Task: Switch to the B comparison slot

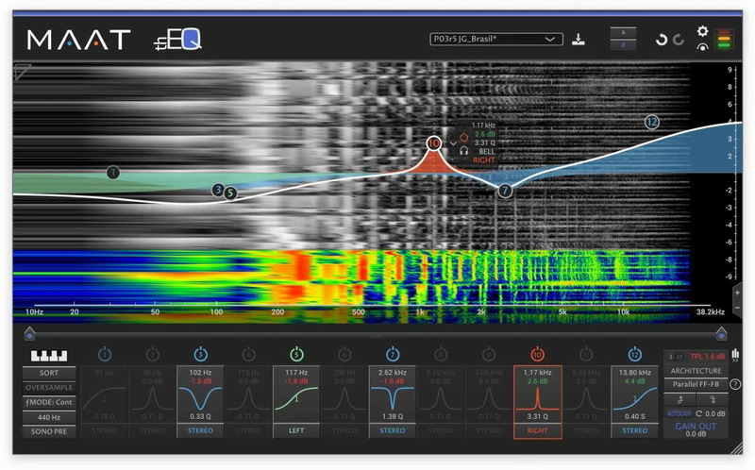Action: click(x=624, y=47)
